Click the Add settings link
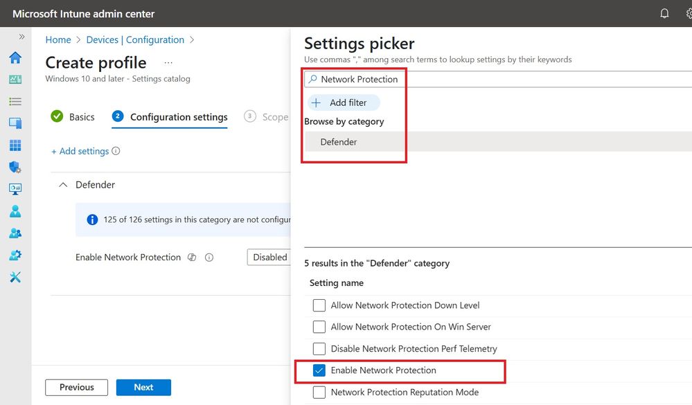This screenshot has height=405, width=692. (x=80, y=151)
